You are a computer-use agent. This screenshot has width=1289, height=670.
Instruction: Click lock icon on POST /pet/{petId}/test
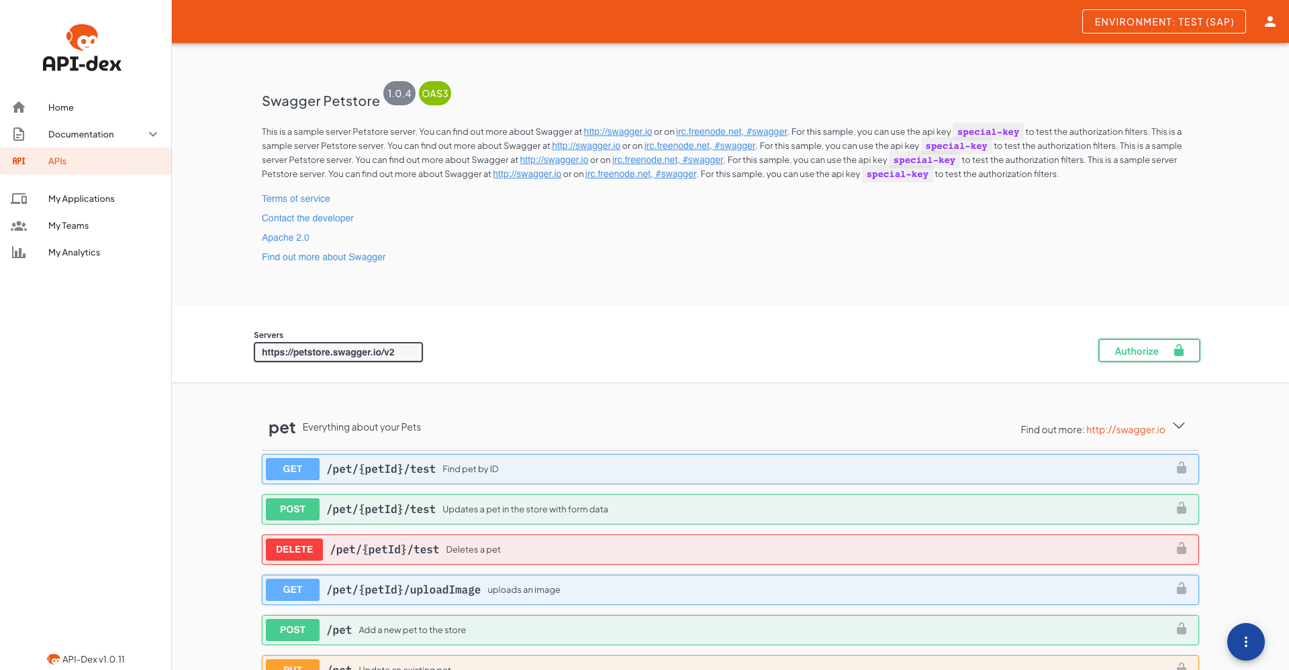pos(1181,508)
